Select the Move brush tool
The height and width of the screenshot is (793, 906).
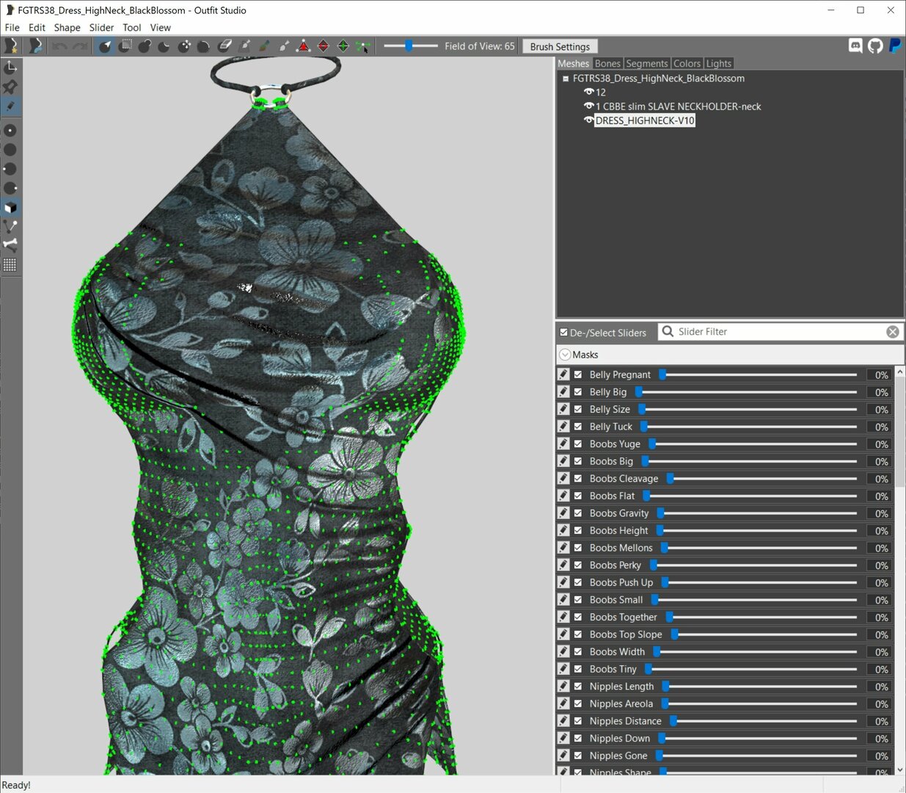pos(185,46)
